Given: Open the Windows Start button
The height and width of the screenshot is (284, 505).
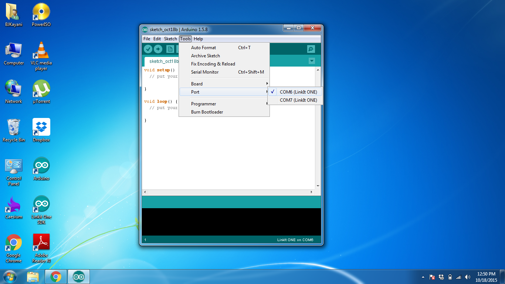Looking at the screenshot, I should coord(10,277).
